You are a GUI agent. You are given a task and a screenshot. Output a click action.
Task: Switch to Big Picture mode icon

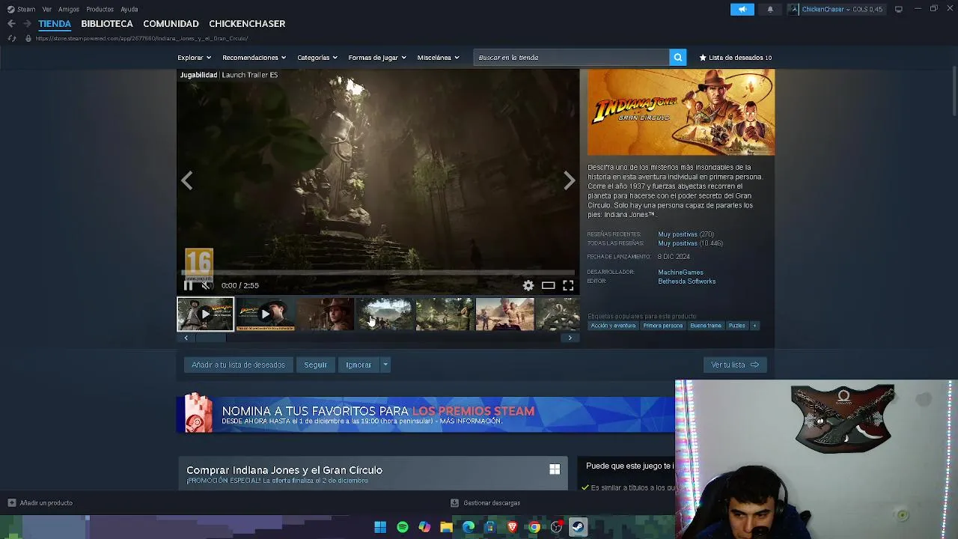(x=898, y=9)
